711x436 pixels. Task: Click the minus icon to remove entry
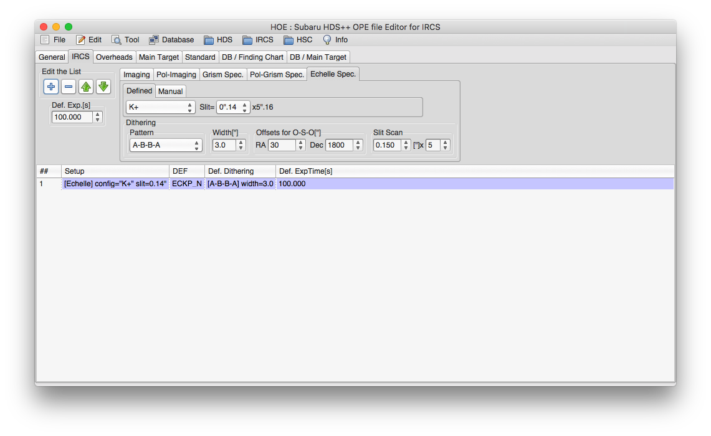(69, 87)
